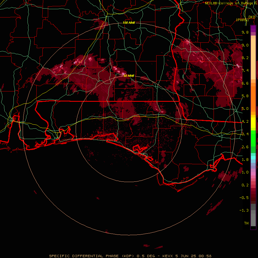Pick the orange band of the color bar

253,99
